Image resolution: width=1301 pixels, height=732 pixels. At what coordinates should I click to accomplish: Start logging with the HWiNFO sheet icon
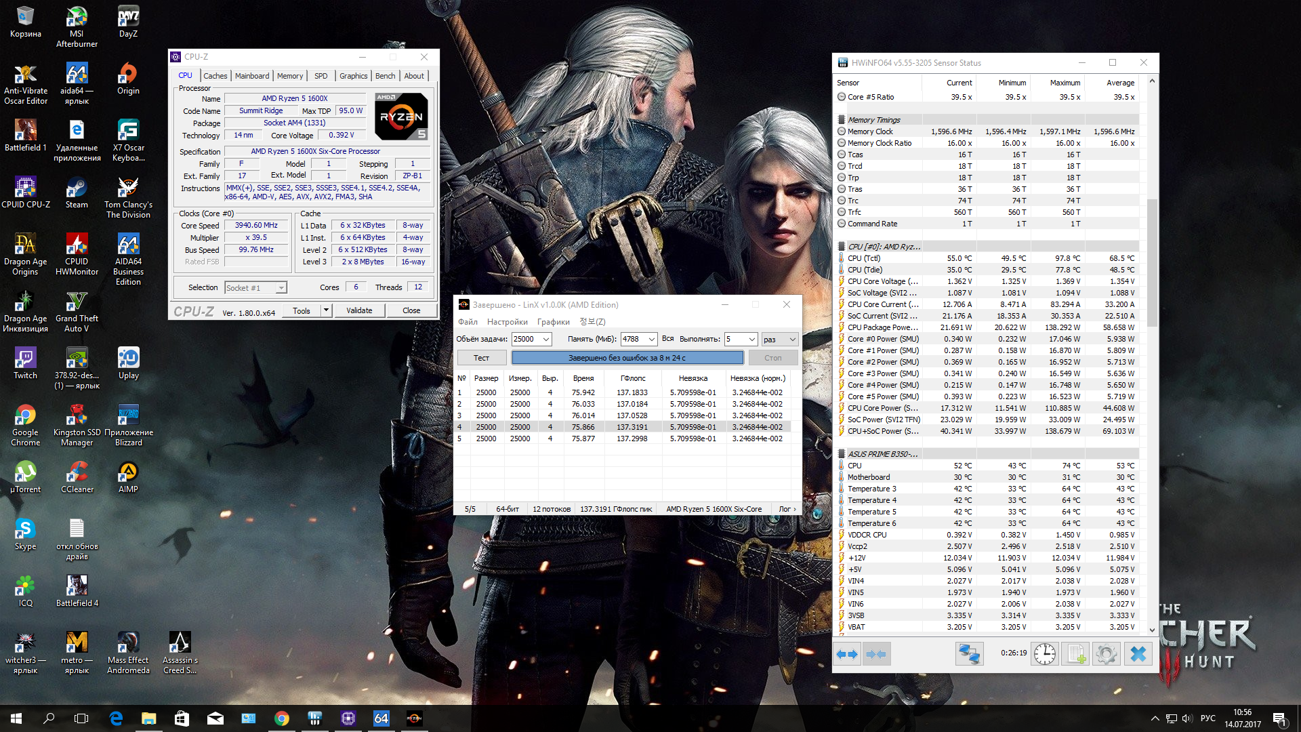pos(1075,654)
